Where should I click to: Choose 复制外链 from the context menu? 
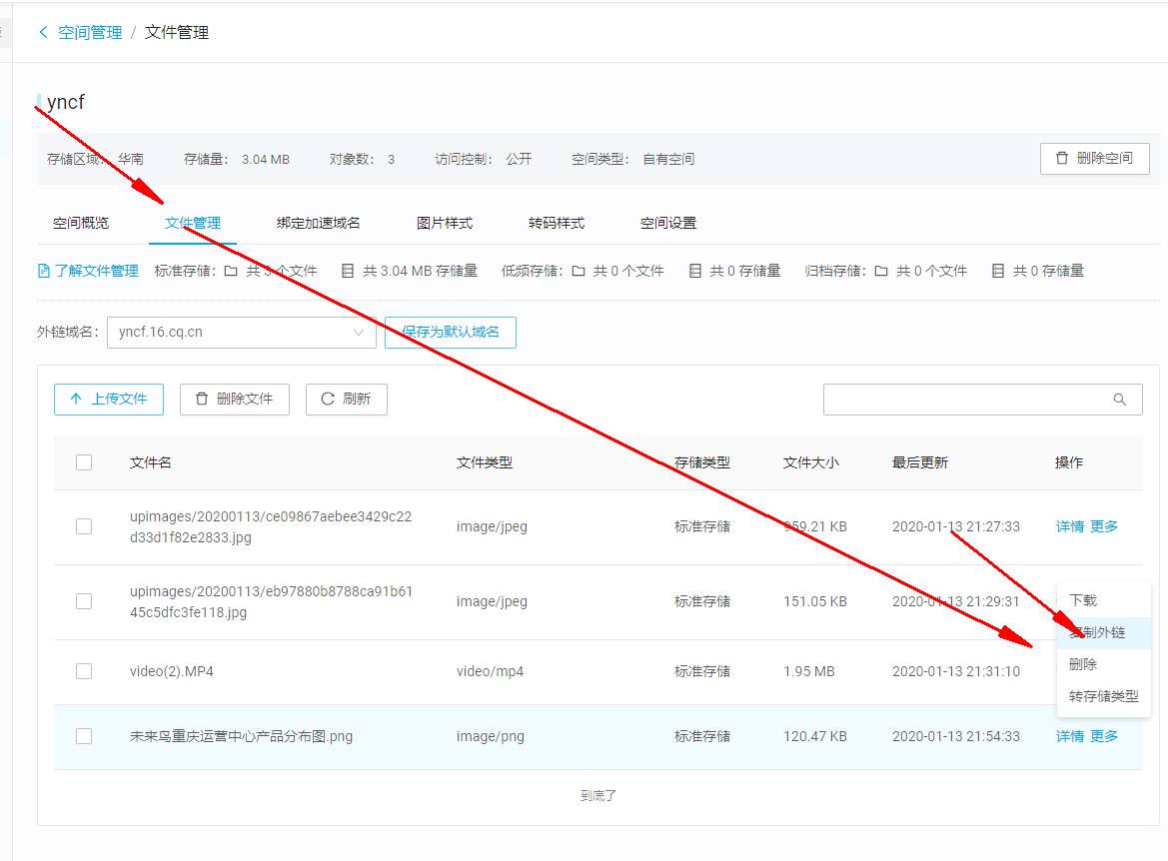tap(1097, 632)
